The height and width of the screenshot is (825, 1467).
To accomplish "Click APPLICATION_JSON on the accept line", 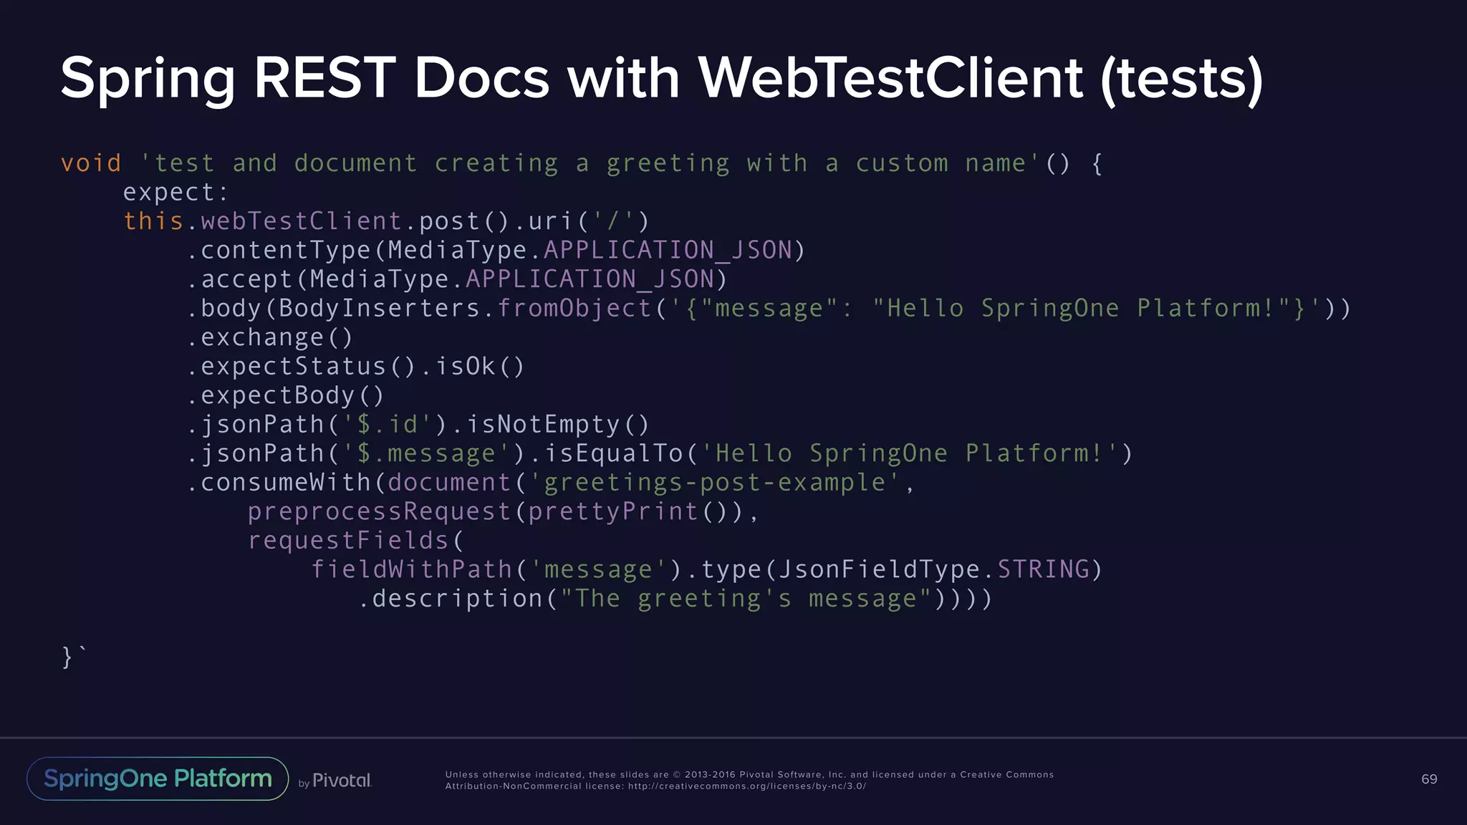I will click(590, 279).
